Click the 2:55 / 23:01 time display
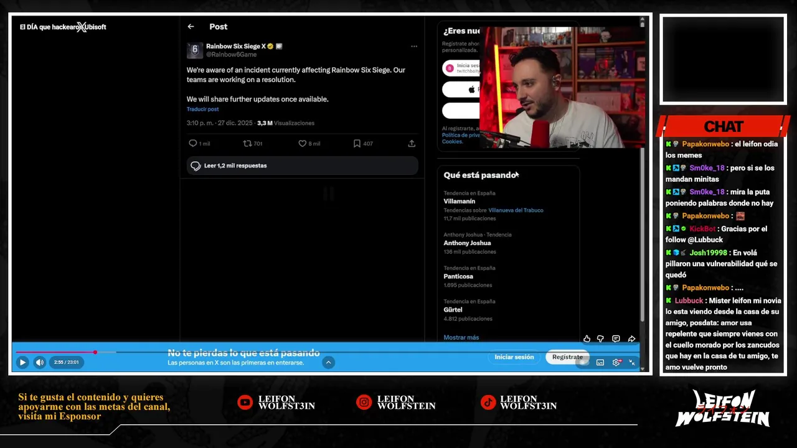This screenshot has height=448, width=797. (x=66, y=362)
